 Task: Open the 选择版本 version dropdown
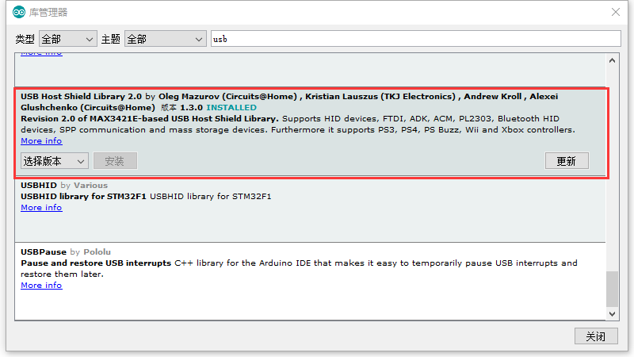pos(55,161)
